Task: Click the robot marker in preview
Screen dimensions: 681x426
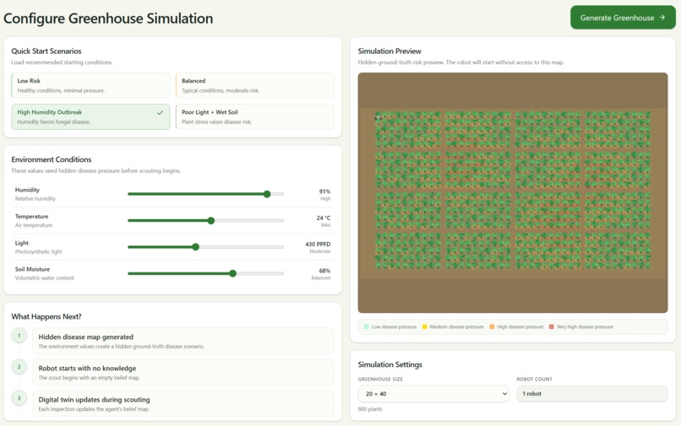Action: click(378, 117)
